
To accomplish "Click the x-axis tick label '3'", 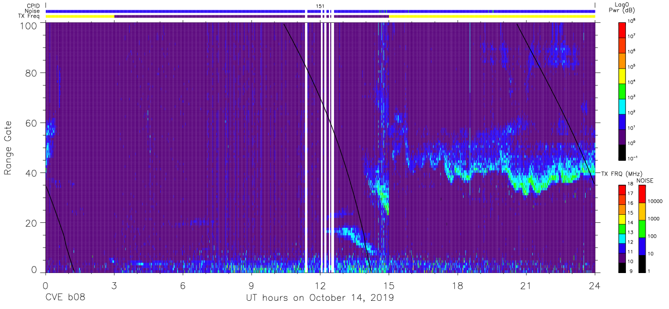I will (114, 285).
